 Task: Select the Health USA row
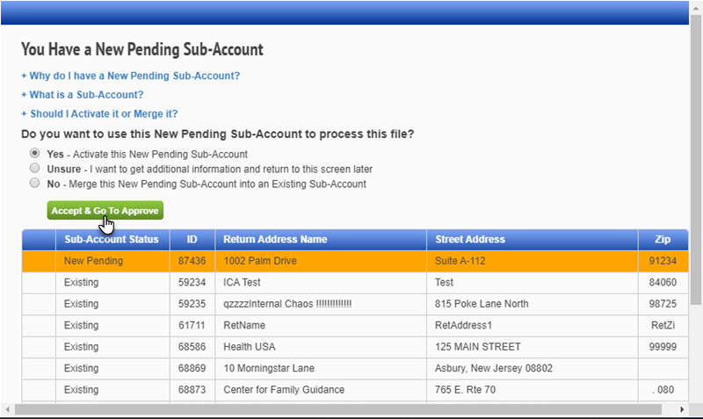click(351, 347)
